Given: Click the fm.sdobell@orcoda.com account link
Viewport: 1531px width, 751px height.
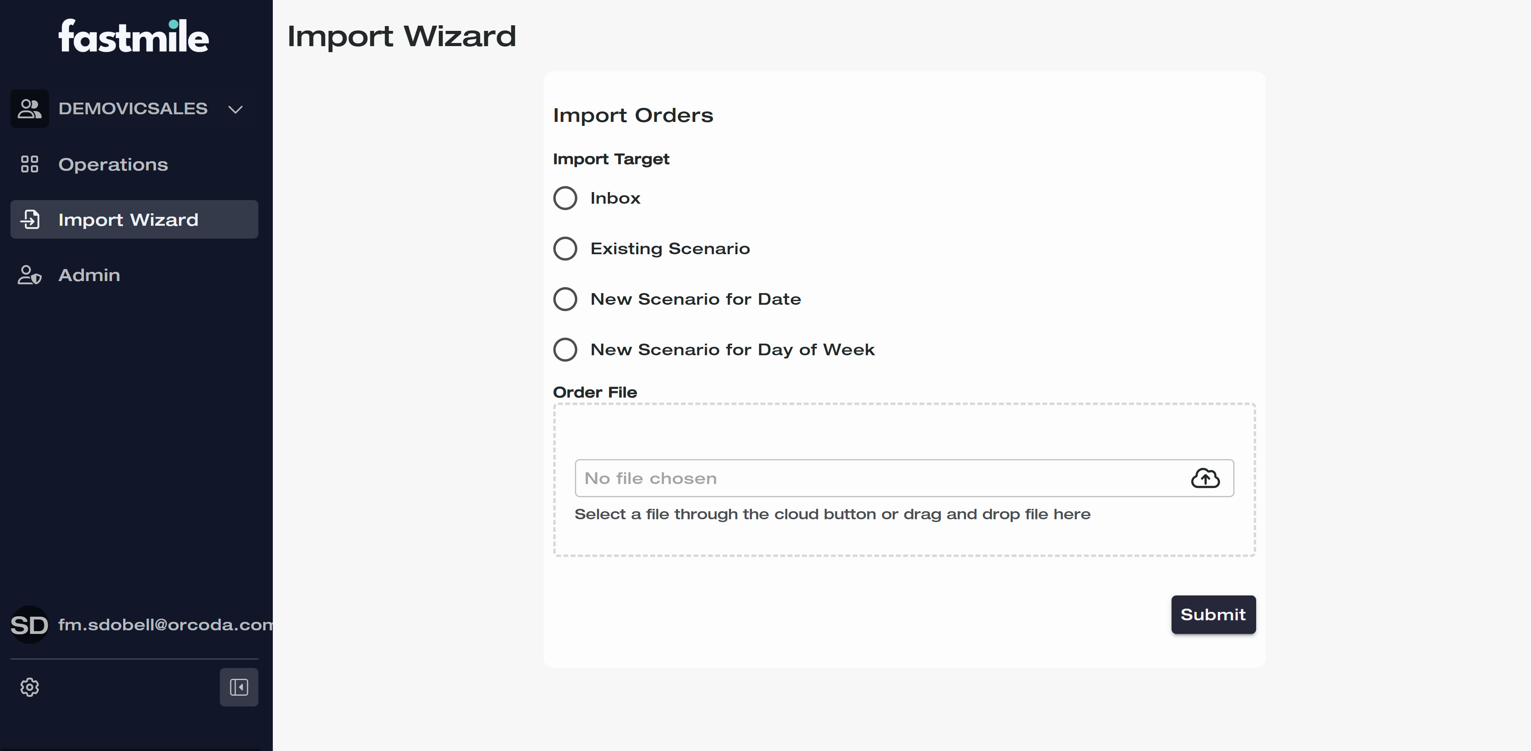Looking at the screenshot, I should (x=165, y=624).
